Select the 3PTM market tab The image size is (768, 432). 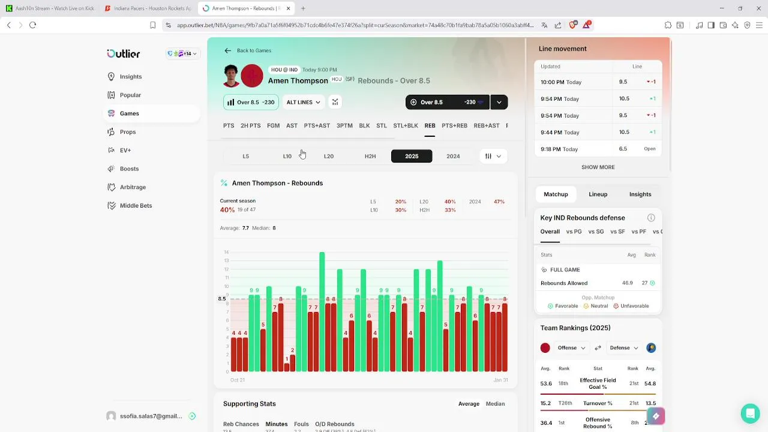(344, 125)
